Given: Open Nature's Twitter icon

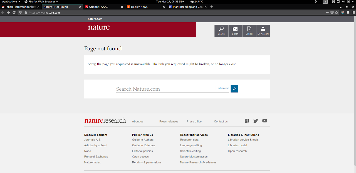Looking at the screenshot, I should [x=256, y=121].
